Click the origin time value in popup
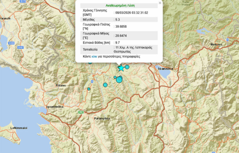The image size is (239, 153). pos(132,12)
